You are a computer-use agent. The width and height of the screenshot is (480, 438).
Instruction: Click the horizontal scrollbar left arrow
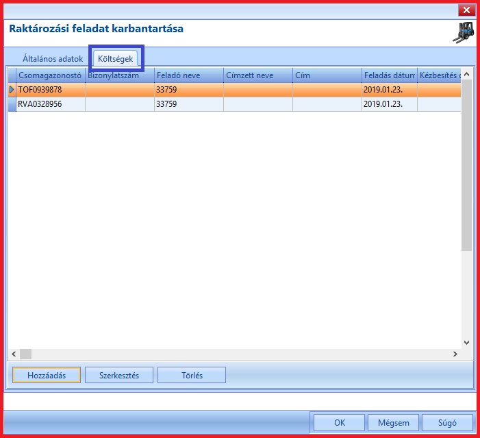tap(14, 354)
